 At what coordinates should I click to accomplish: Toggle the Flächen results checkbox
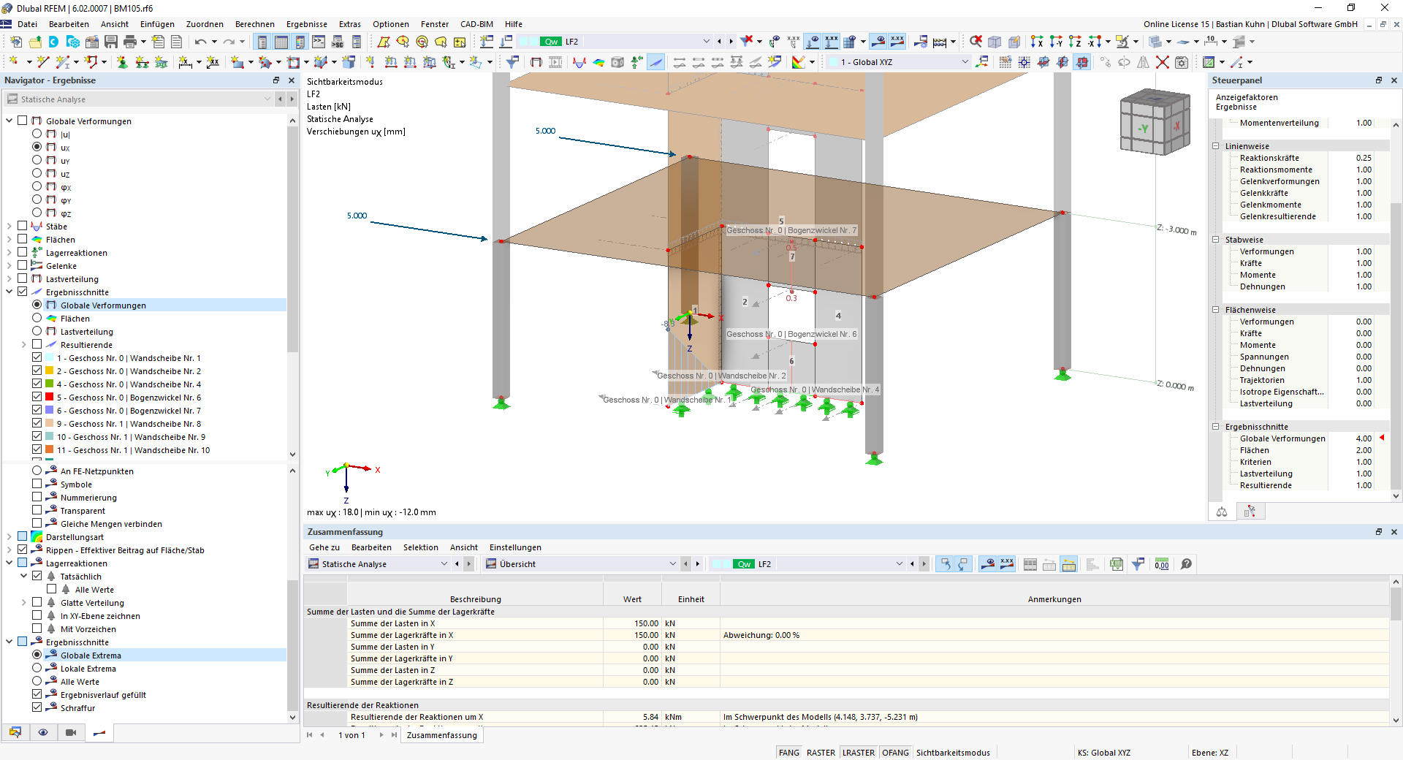(22, 239)
